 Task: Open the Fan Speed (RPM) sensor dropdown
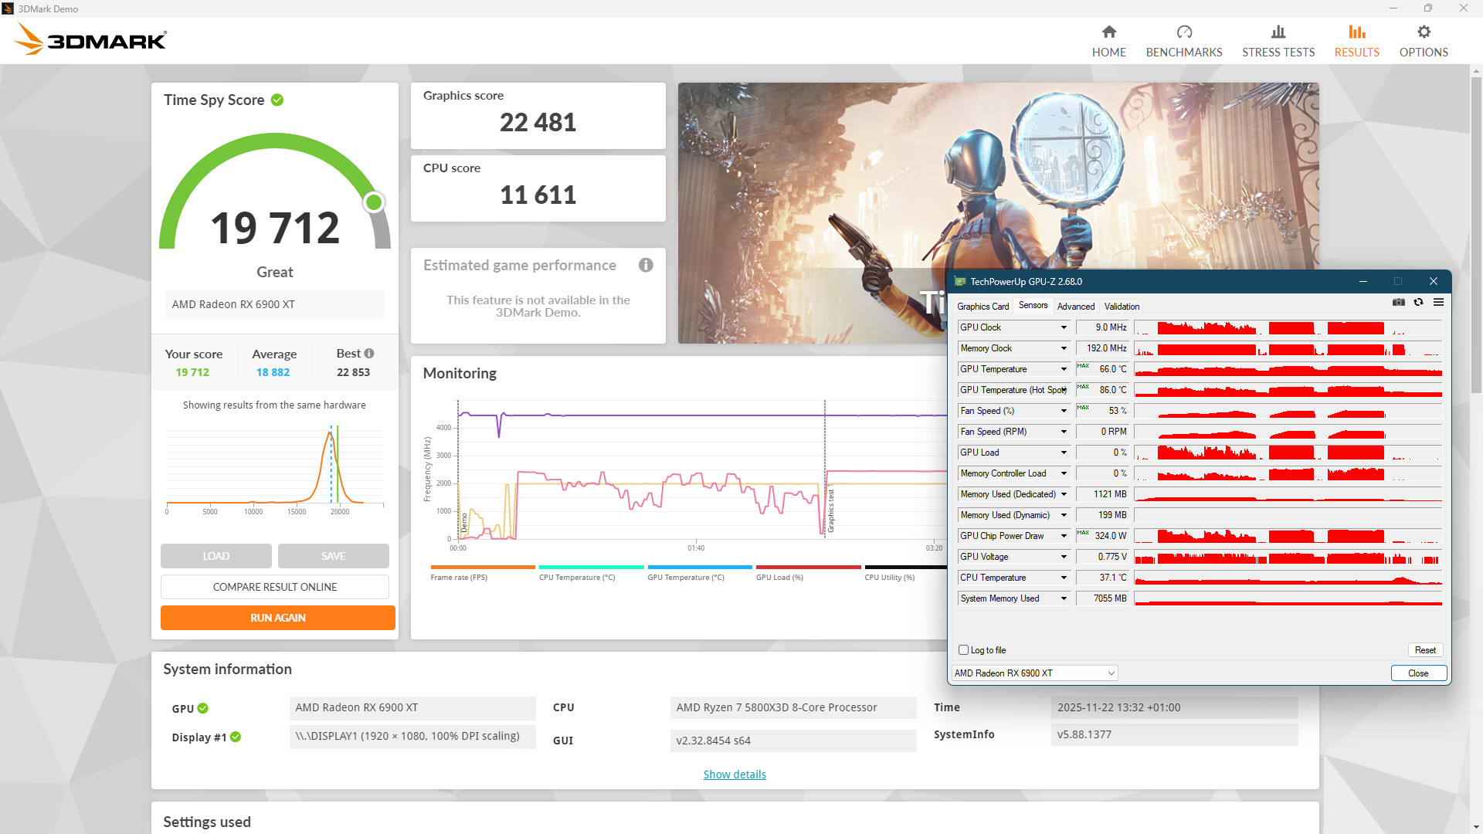1064,432
